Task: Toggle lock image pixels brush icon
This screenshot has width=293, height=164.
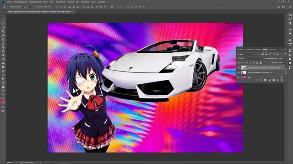Action: 250,63
